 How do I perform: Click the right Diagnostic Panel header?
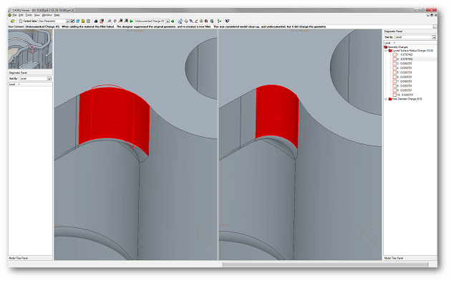[410, 31]
